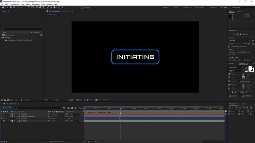Toggle Position property stopwatch
The width and height of the screenshot is (255, 143).
[x=17, y=118]
